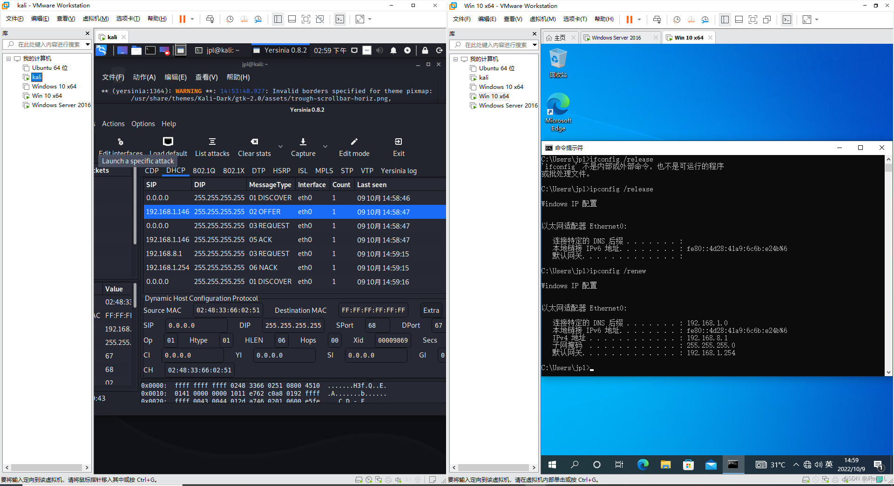894x486 pixels.
Task: Click the Load default icon in Yersinia
Action: click(168, 142)
